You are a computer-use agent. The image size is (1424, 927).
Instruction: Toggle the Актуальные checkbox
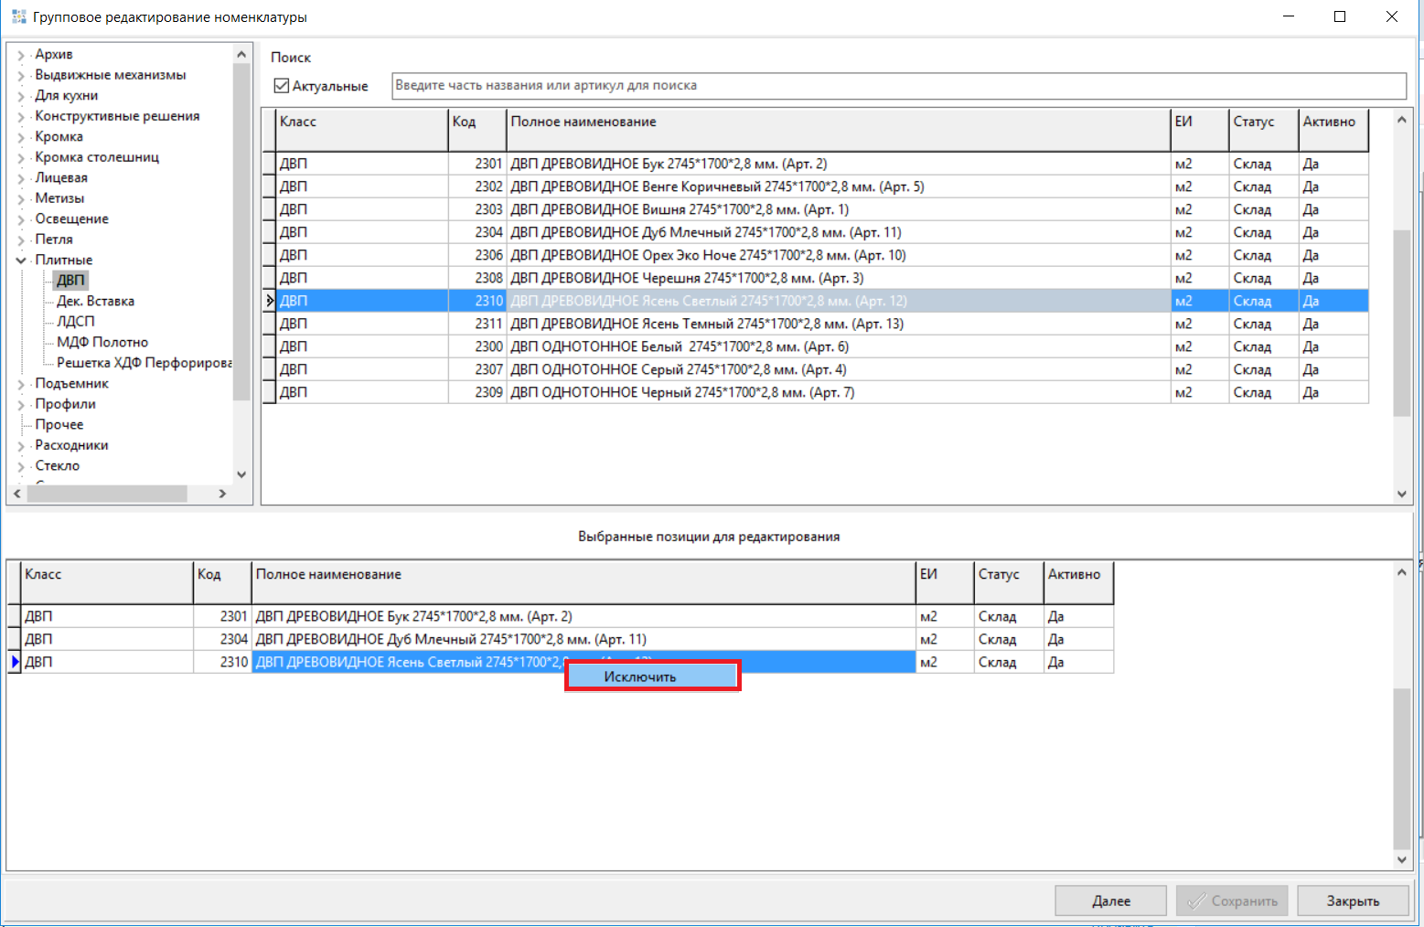[x=282, y=86]
